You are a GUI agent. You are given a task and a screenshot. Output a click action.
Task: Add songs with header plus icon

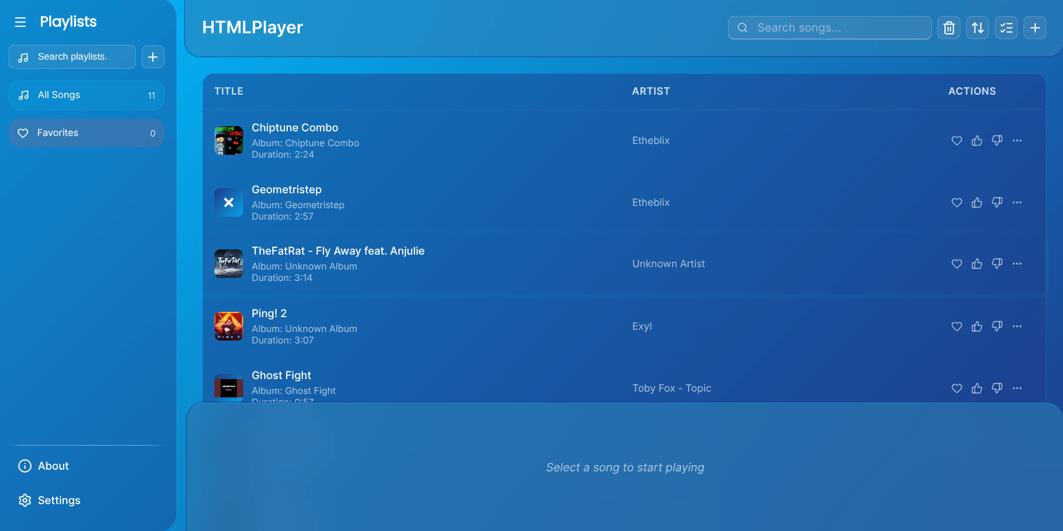tap(1035, 28)
